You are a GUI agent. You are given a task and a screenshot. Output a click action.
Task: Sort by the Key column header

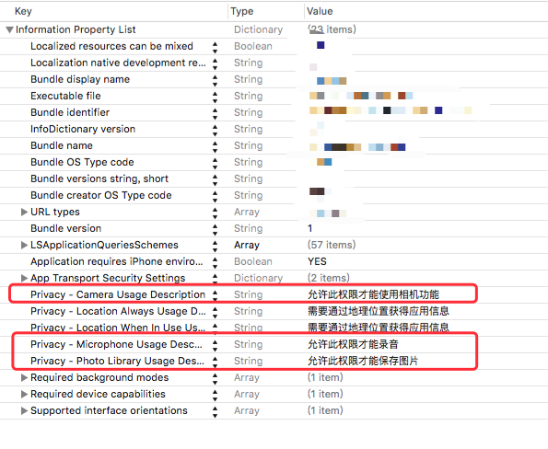click(x=23, y=11)
